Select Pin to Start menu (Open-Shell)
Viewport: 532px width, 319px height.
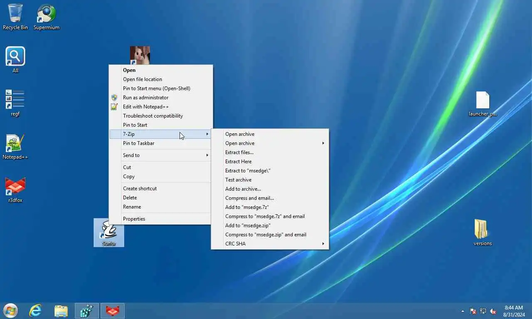click(x=160, y=88)
